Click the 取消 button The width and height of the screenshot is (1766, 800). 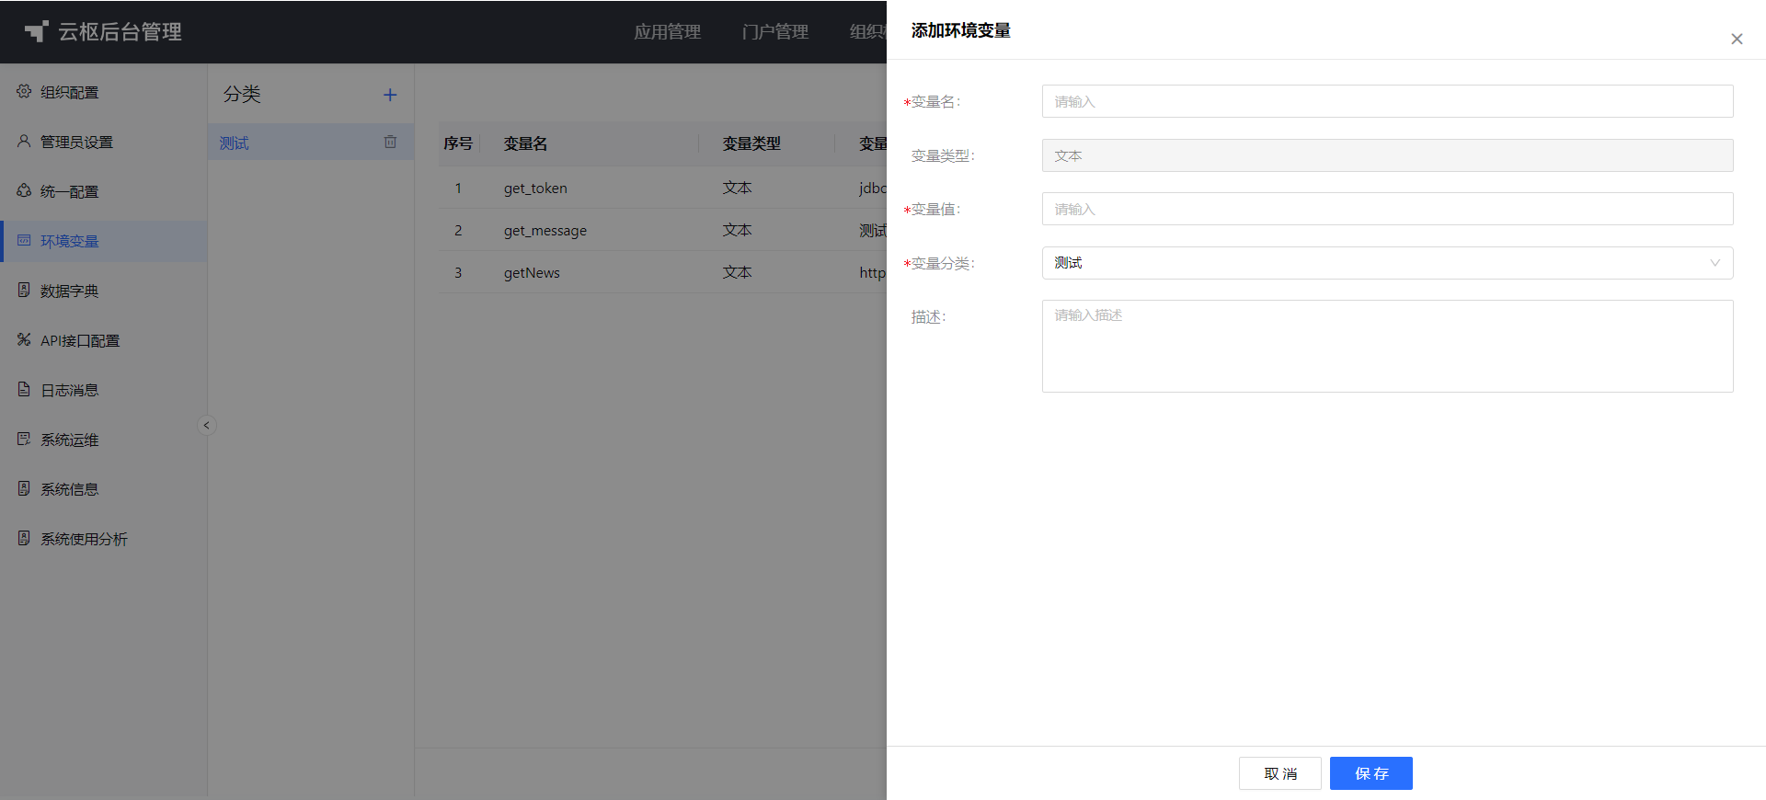pyautogui.click(x=1279, y=773)
